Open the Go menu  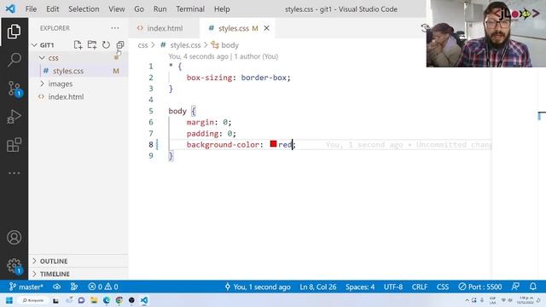[x=139, y=9]
